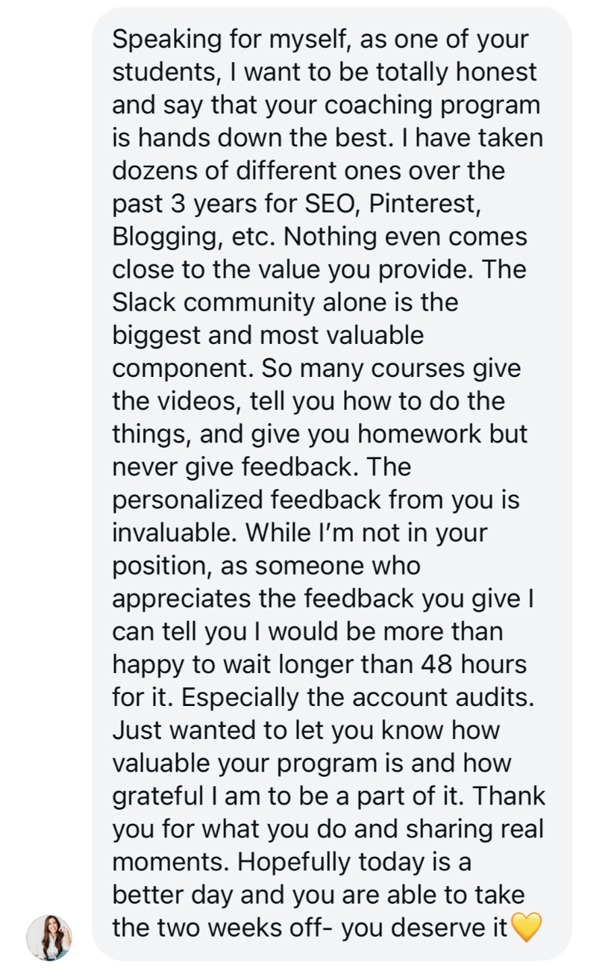Click the phrase "coaching program"
614x971 pixels.
pos(432,105)
